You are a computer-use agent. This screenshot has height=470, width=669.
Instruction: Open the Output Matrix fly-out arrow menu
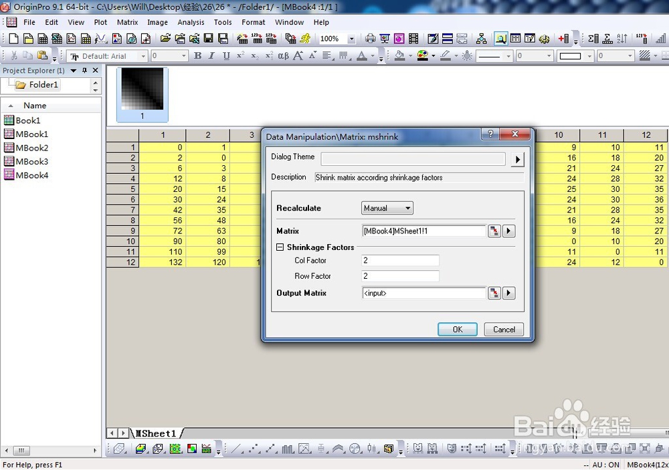pyautogui.click(x=508, y=293)
